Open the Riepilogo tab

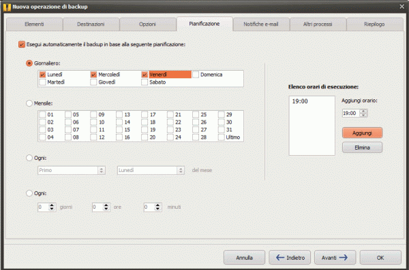374,24
